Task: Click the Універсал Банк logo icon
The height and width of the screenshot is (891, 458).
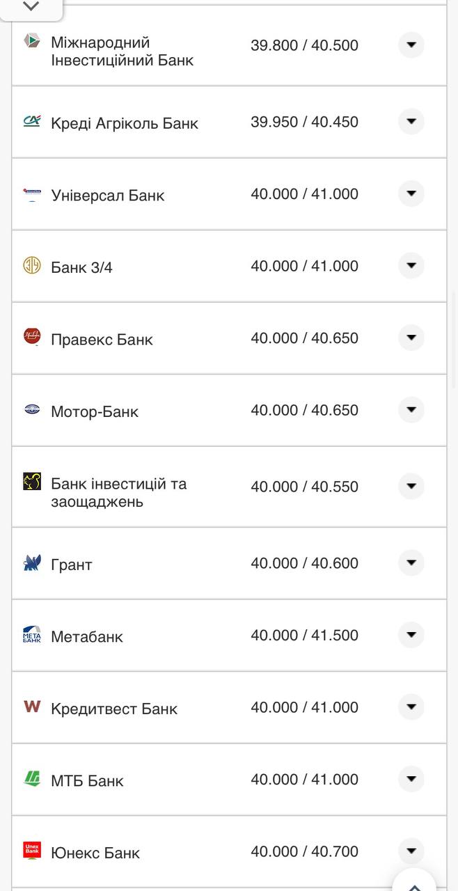Action: (x=31, y=194)
